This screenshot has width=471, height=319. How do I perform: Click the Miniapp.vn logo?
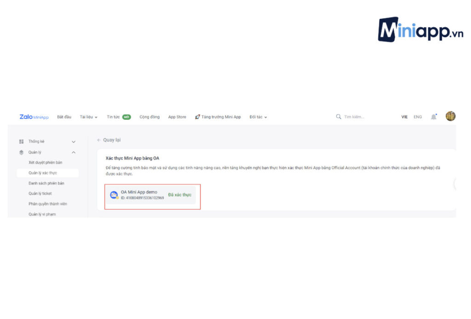420,29
